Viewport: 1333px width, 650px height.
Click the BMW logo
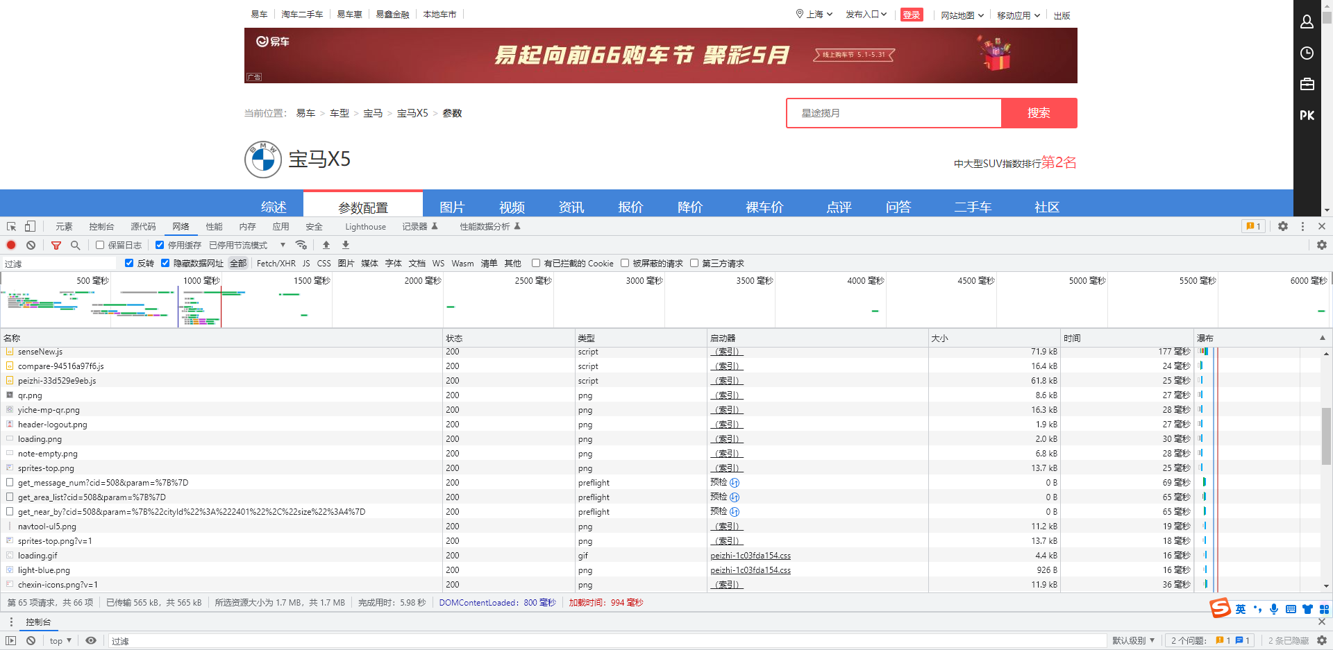pyautogui.click(x=263, y=160)
